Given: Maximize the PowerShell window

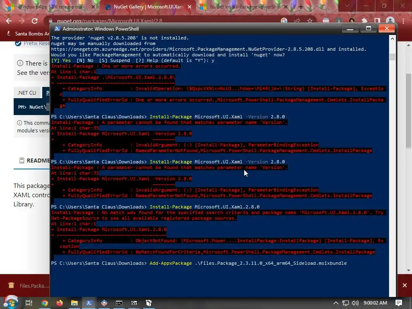Looking at the screenshot, I should 368,29.
